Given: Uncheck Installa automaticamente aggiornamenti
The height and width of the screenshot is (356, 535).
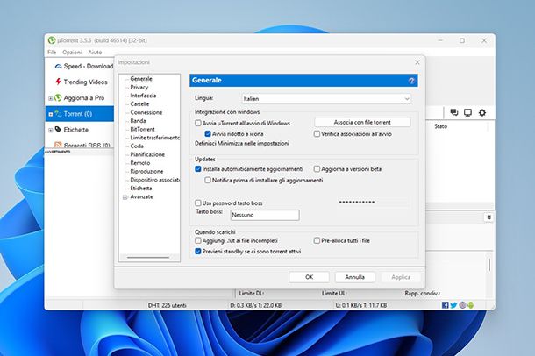Looking at the screenshot, I should (x=198, y=168).
